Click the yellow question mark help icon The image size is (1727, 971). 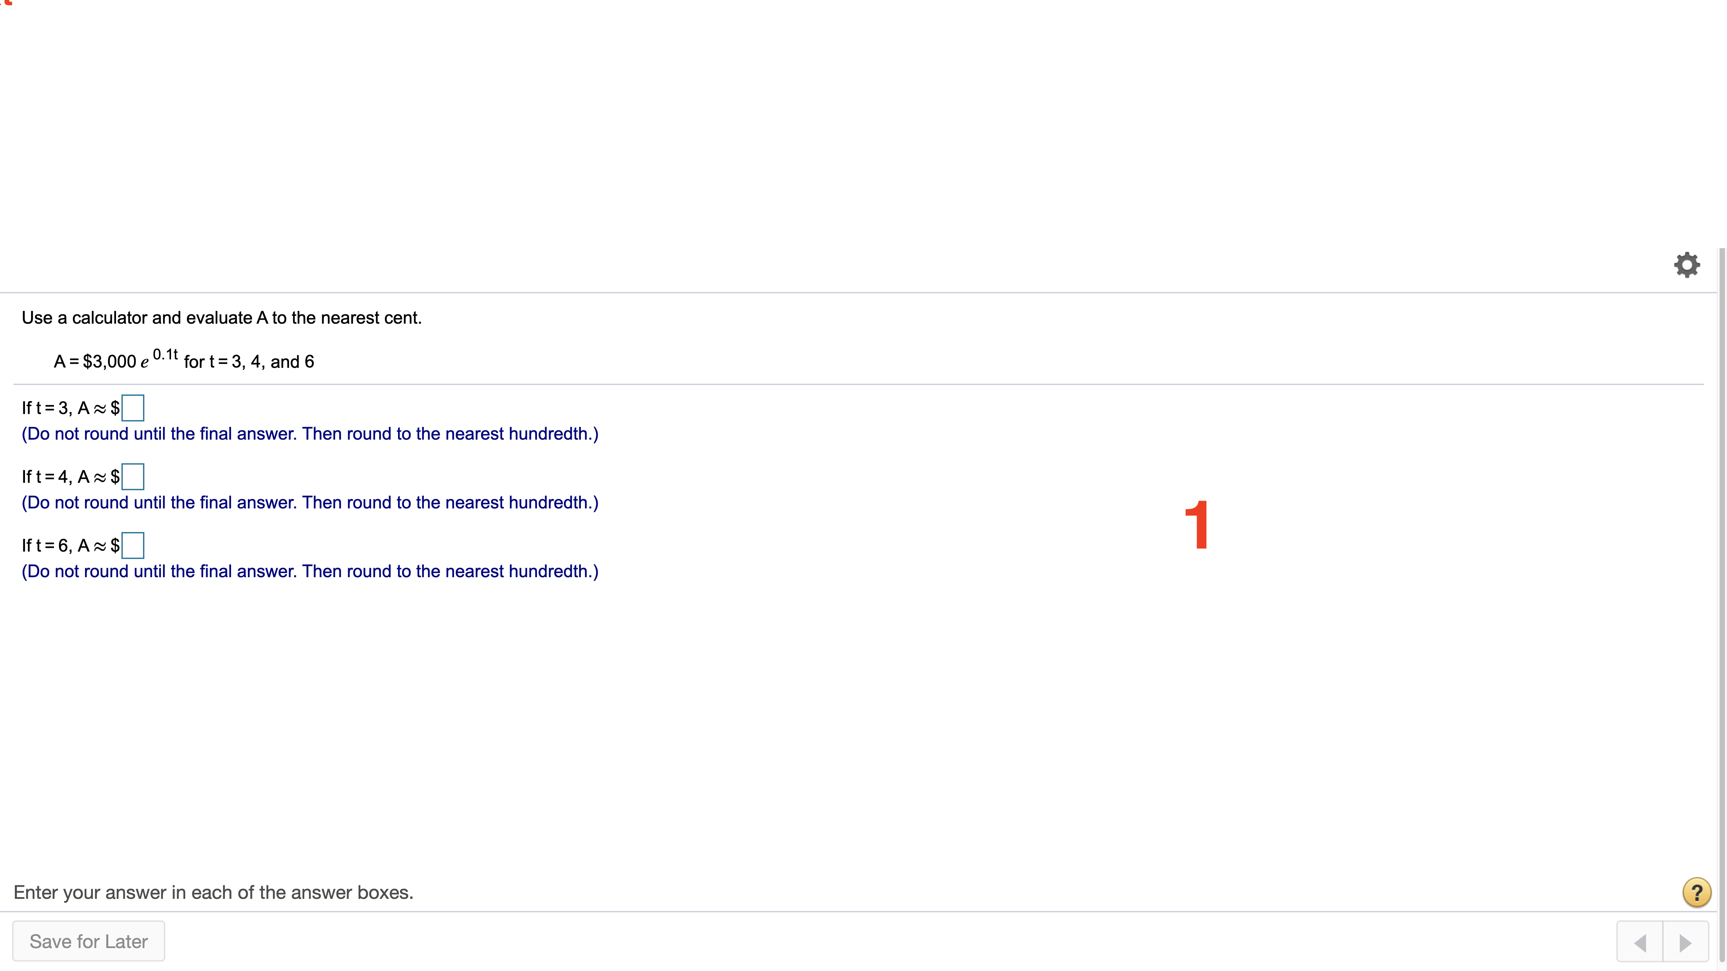[x=1696, y=892]
